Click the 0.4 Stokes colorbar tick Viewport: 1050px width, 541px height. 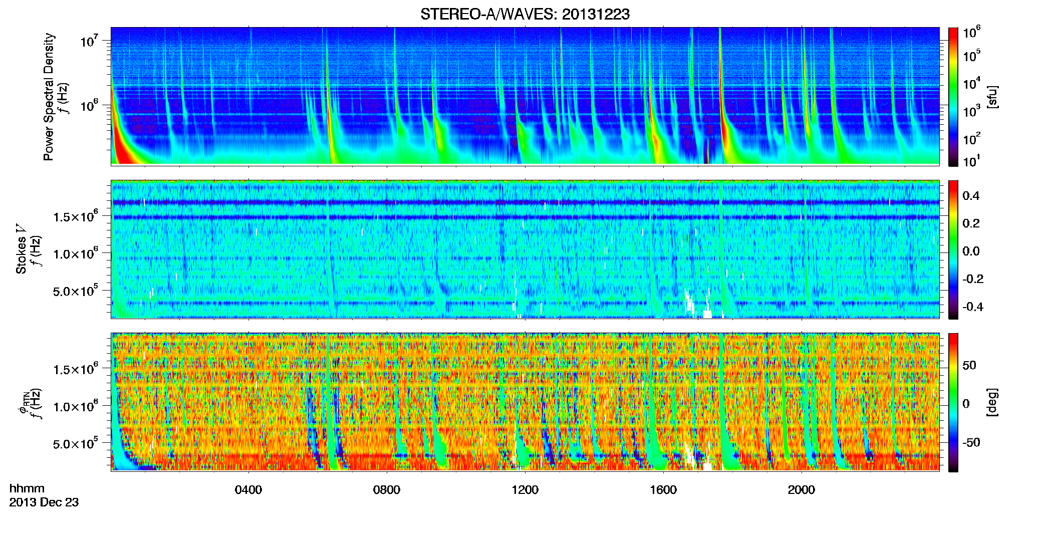pyautogui.click(x=971, y=196)
